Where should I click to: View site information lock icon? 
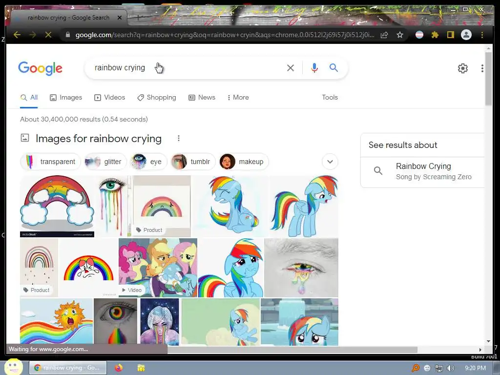coord(67,35)
